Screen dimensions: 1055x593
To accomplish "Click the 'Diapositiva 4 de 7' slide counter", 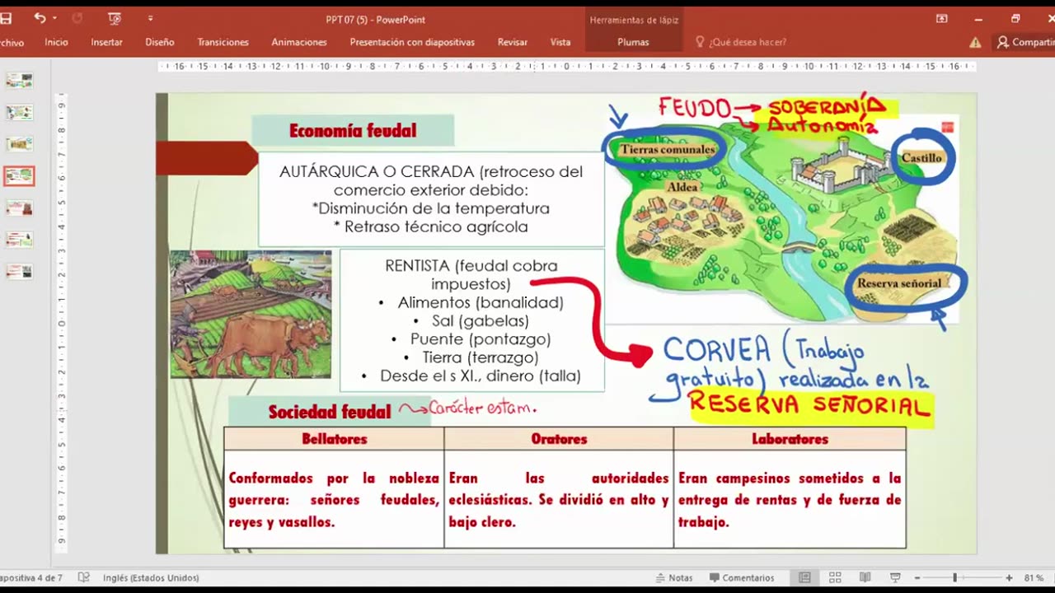I will [x=31, y=578].
